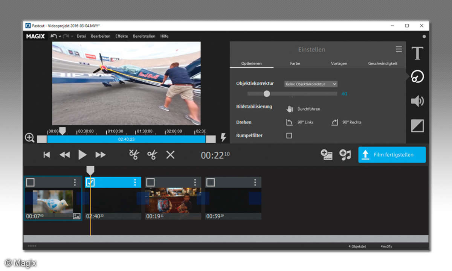
Task: Click the preview ruler playhead marker
Action: click(x=63, y=131)
